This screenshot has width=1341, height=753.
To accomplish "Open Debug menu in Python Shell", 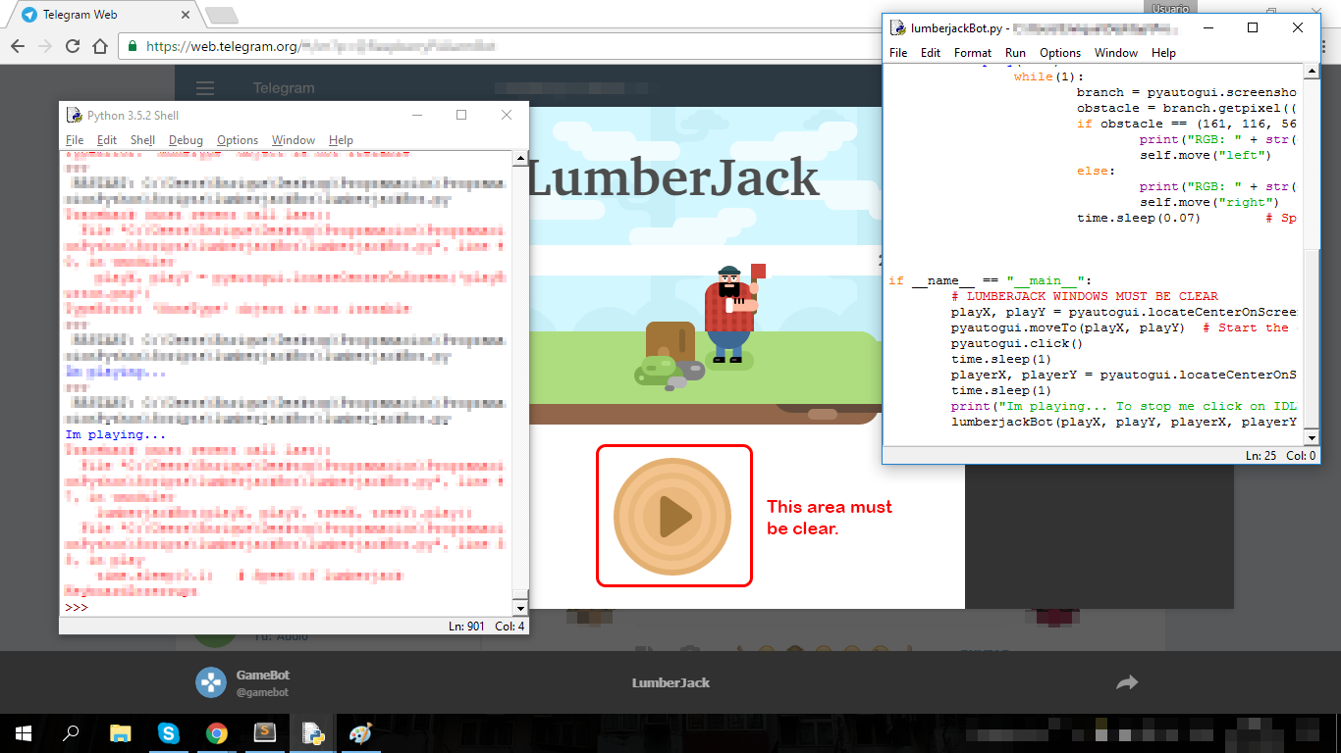I will click(x=186, y=140).
